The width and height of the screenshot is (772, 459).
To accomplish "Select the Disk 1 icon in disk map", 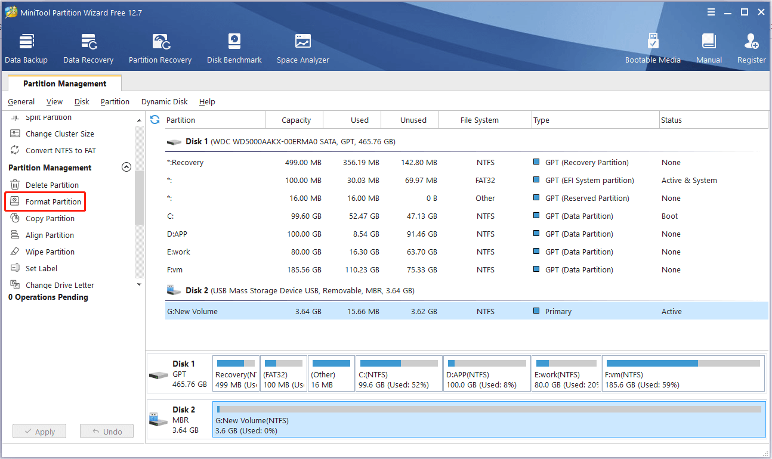I will (158, 375).
